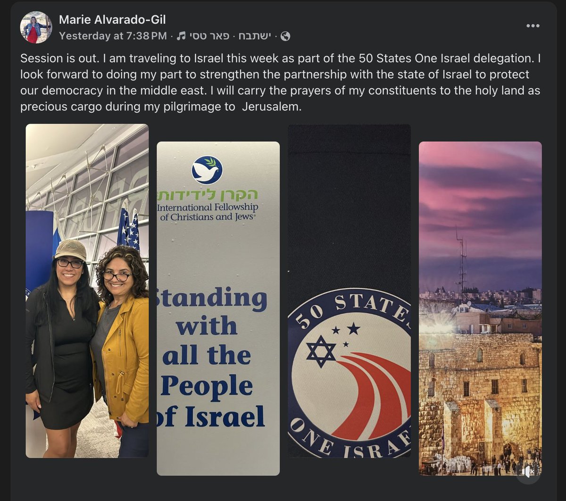The height and width of the screenshot is (501, 566).
Task: Open the photo of two women at airport
Action: (x=87, y=291)
